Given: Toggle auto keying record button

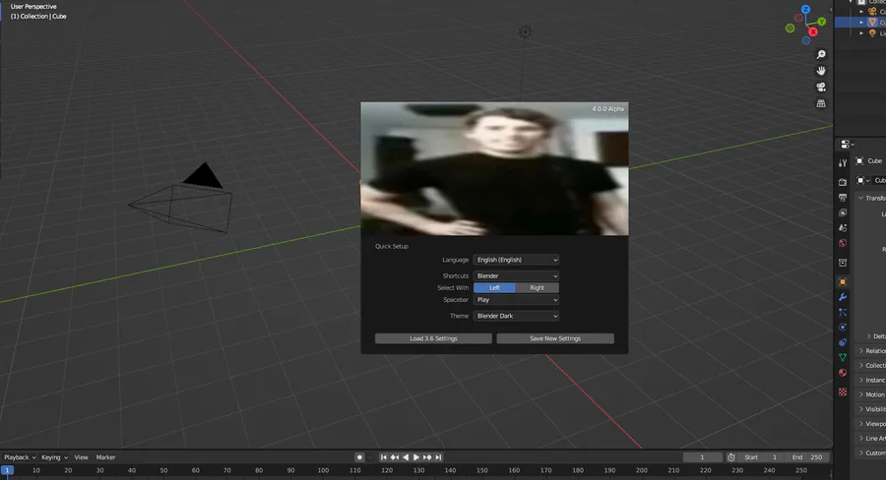Looking at the screenshot, I should pos(359,457).
